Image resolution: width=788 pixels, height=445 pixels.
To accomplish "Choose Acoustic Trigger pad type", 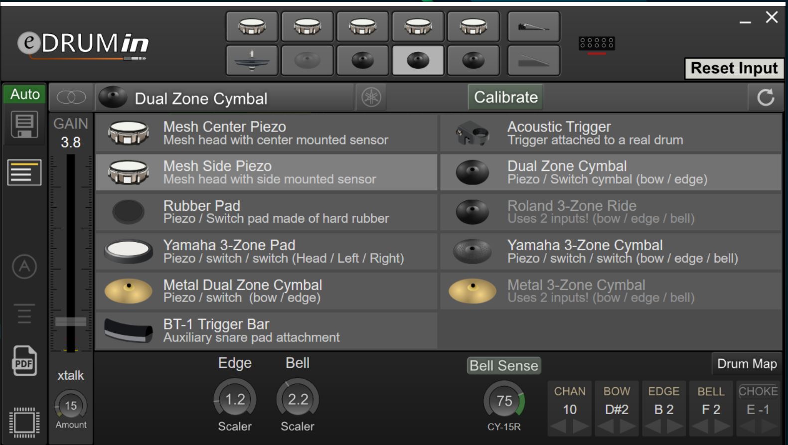I will point(611,133).
